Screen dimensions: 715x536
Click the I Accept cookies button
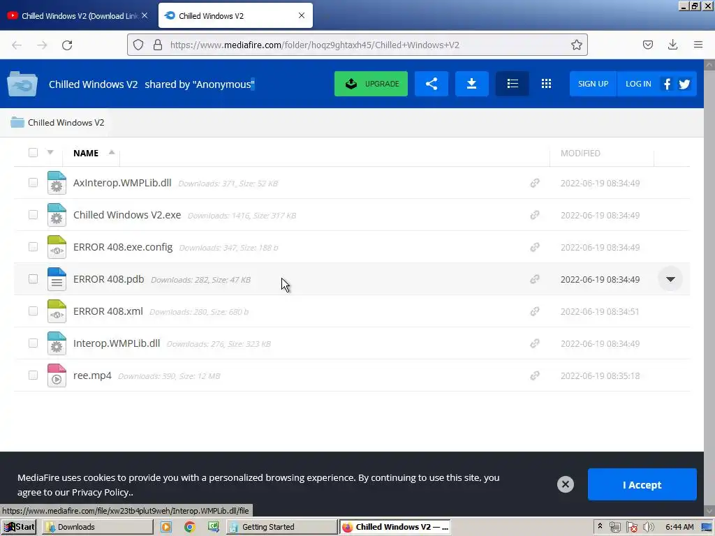click(642, 484)
